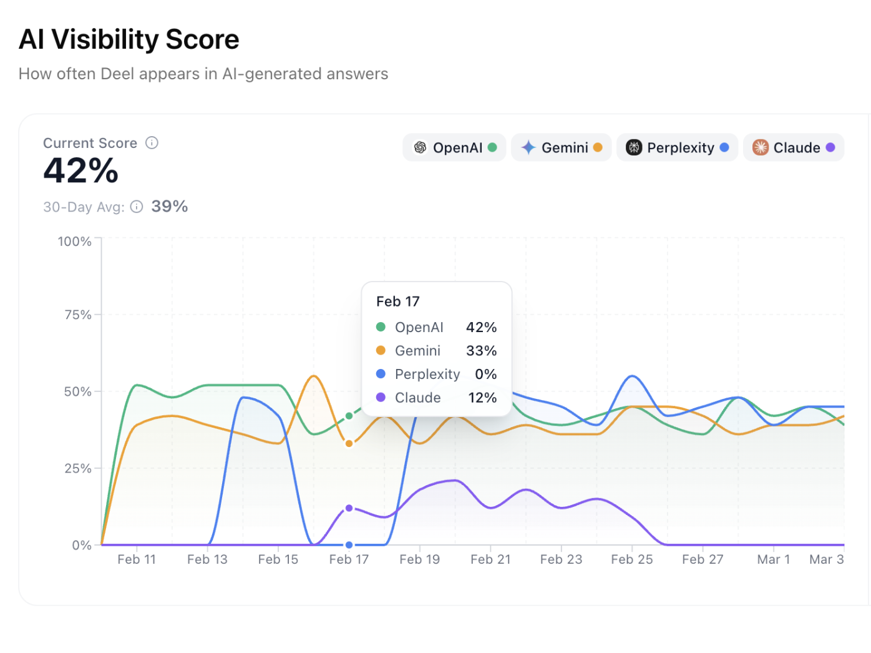Click the Mar 1 x-axis date label
Viewport: 871px width, 653px height.
click(x=773, y=559)
